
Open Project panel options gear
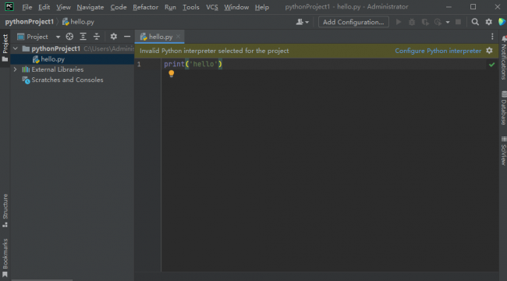114,37
